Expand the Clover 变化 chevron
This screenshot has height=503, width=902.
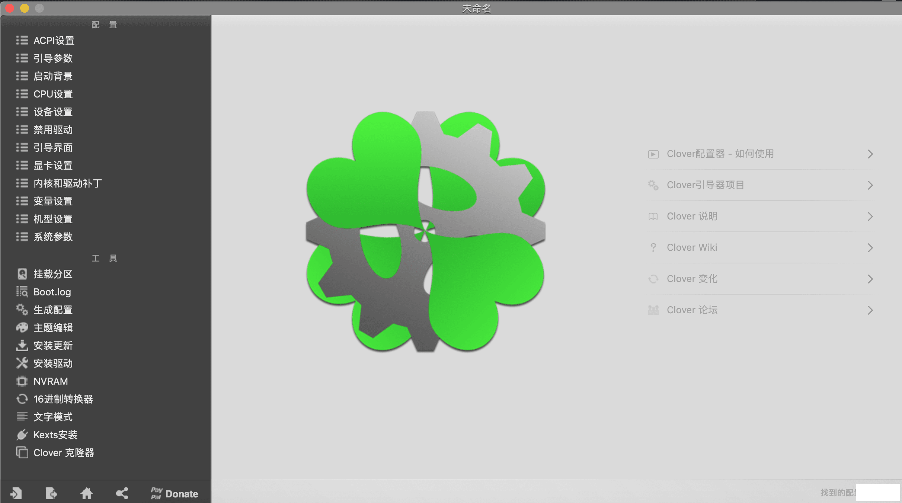pyautogui.click(x=870, y=279)
